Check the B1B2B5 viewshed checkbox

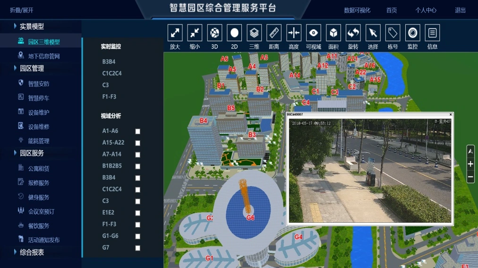click(x=138, y=166)
